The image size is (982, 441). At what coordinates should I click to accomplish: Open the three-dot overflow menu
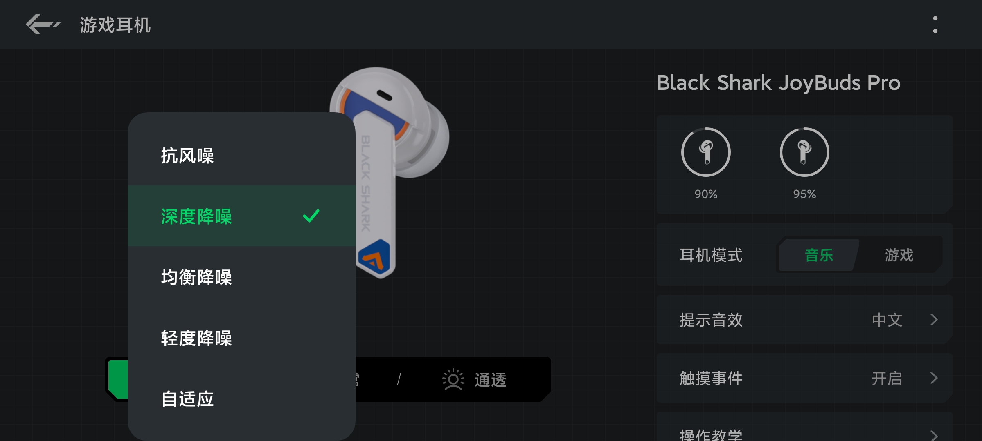935,24
